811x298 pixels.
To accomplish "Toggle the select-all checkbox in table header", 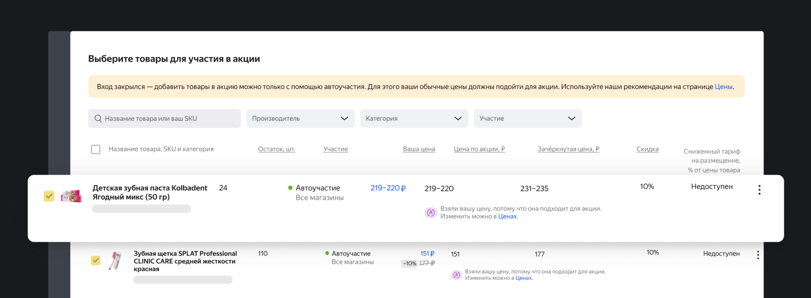I will [x=96, y=149].
